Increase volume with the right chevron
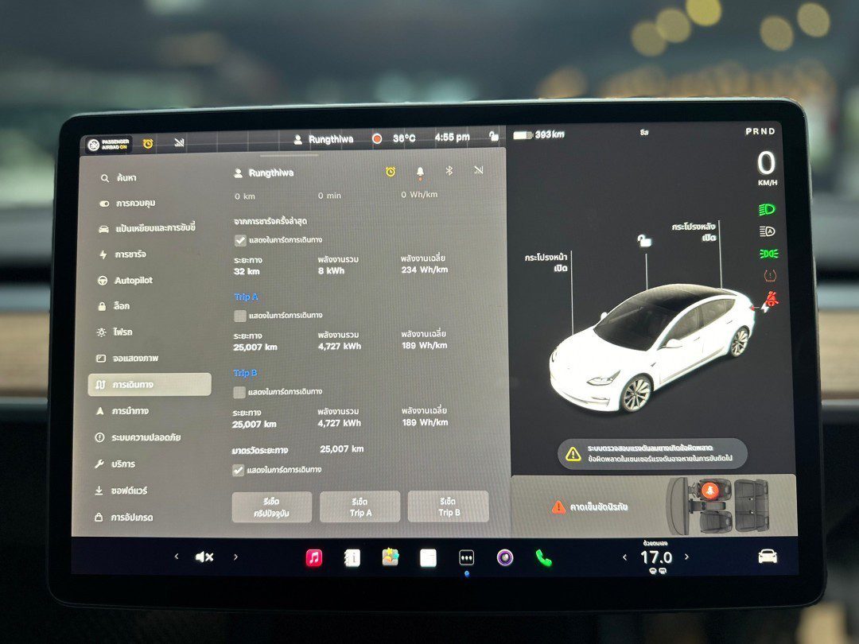Screen dimensions: 859x644 235,557
